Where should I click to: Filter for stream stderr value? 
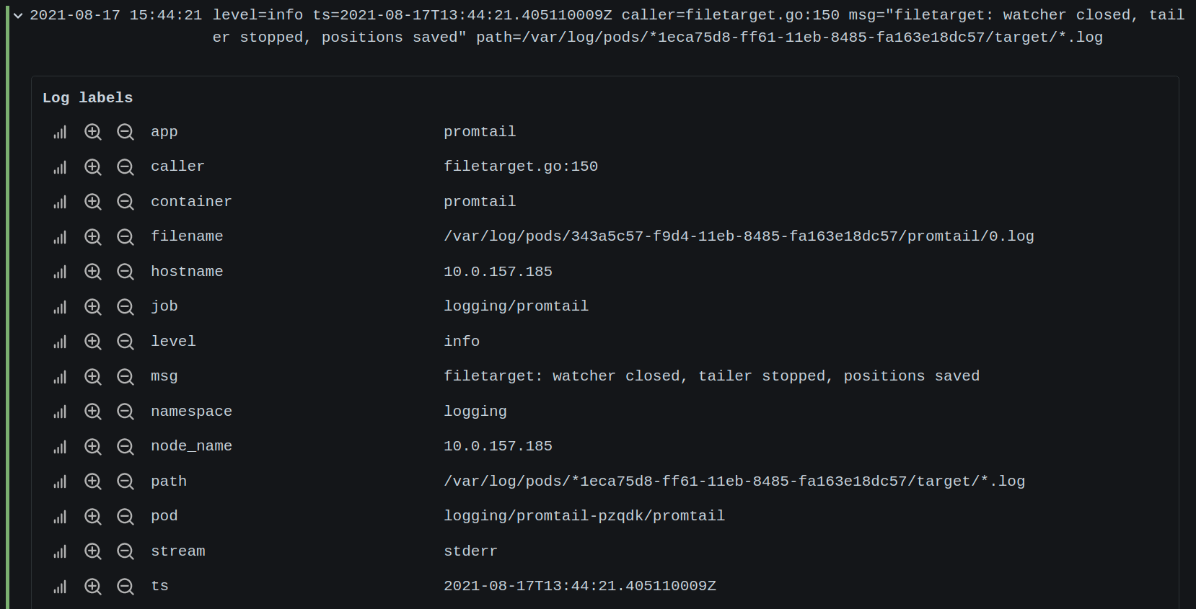93,551
